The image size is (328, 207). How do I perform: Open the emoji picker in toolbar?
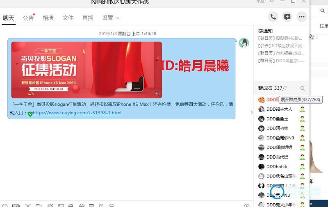(x=5, y=205)
